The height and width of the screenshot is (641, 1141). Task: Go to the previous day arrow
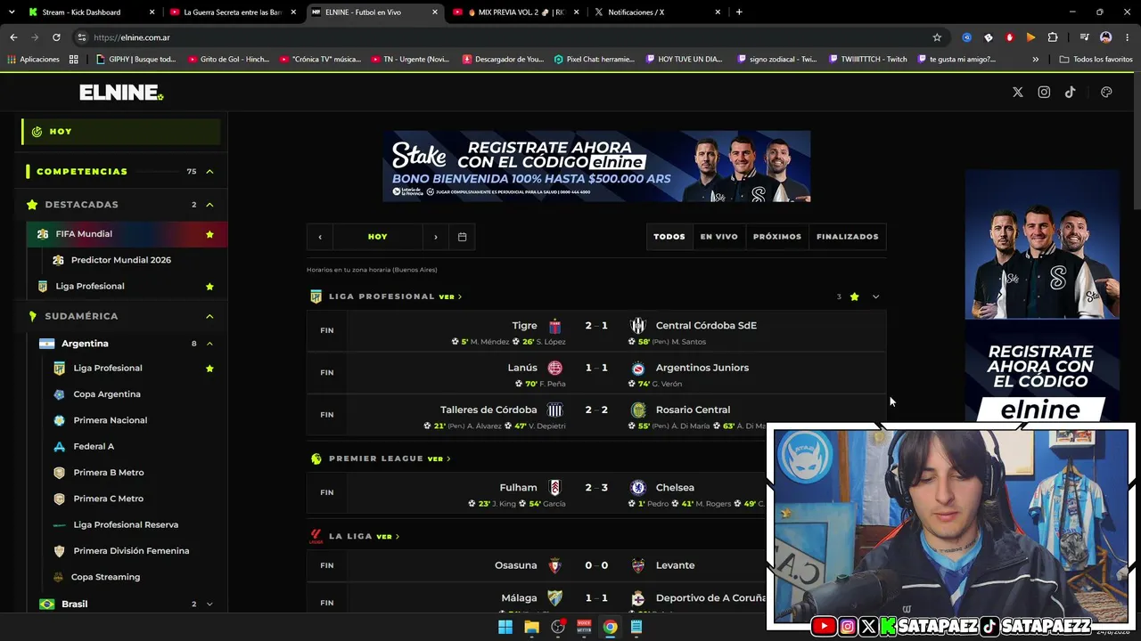[x=320, y=237]
